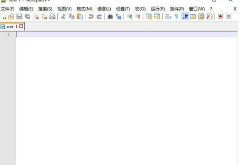Open the 搜索(S) menu

pyautogui.click(x=45, y=9)
